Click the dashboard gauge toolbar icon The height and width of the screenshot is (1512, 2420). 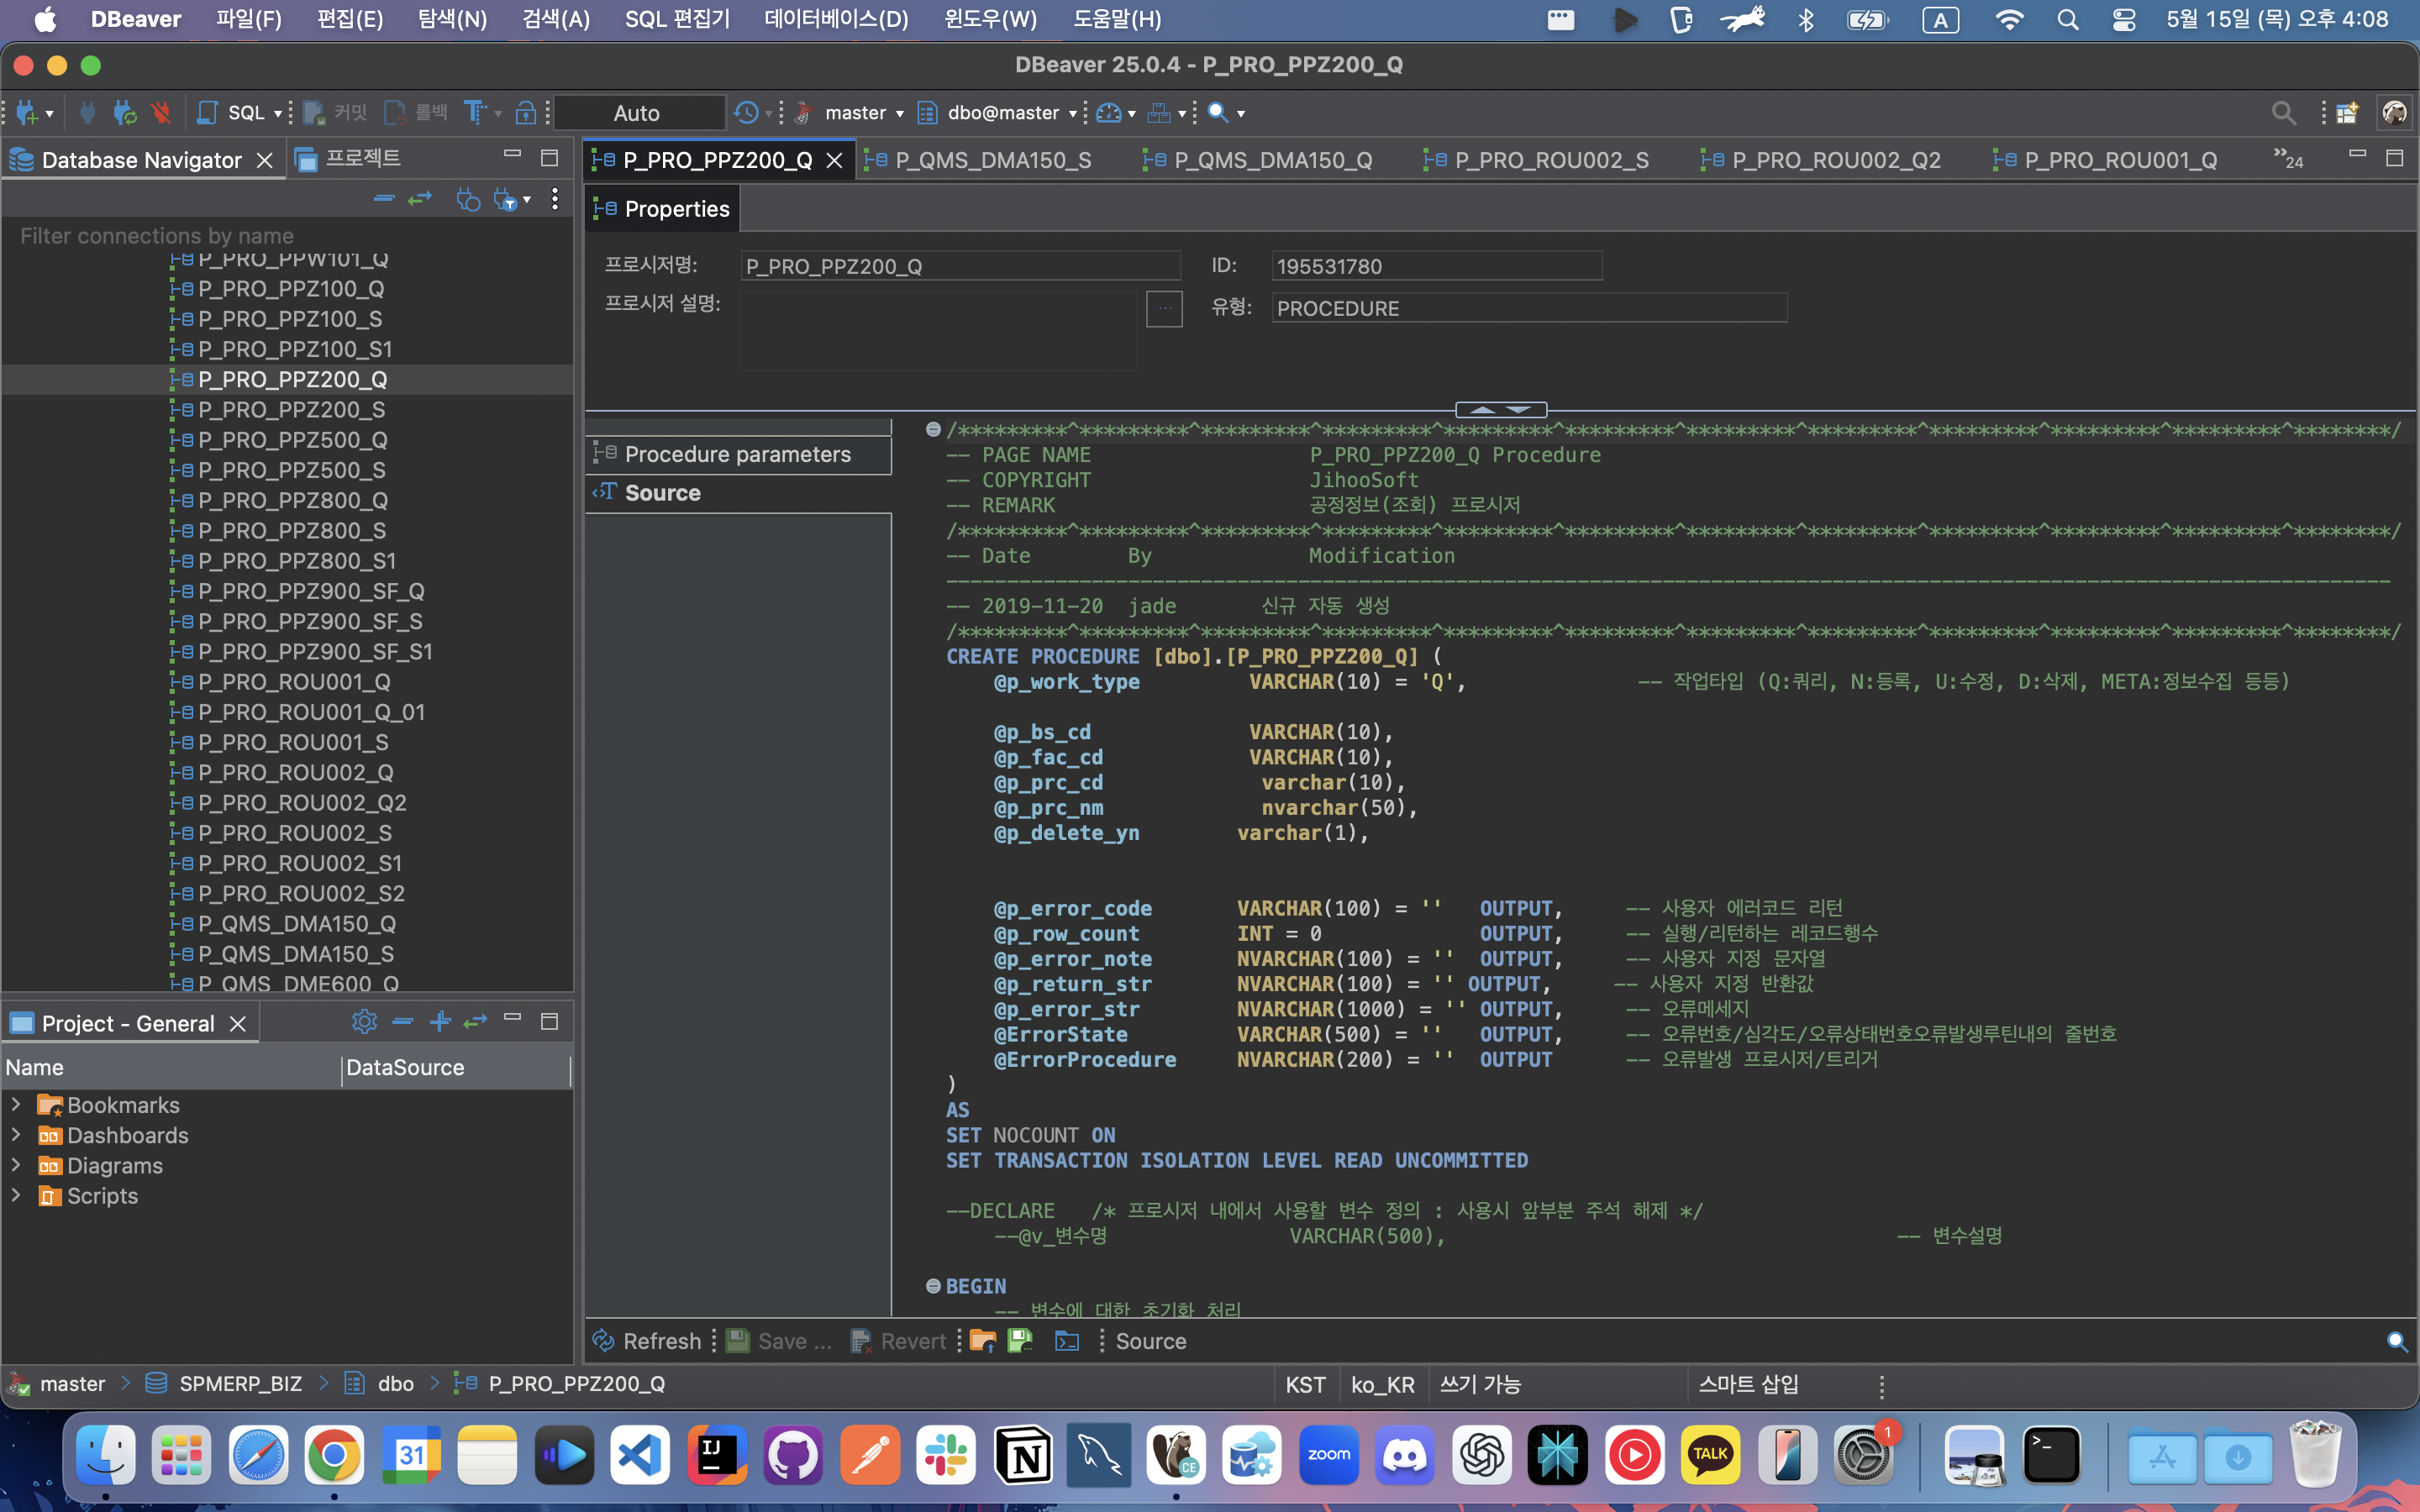(x=1108, y=113)
